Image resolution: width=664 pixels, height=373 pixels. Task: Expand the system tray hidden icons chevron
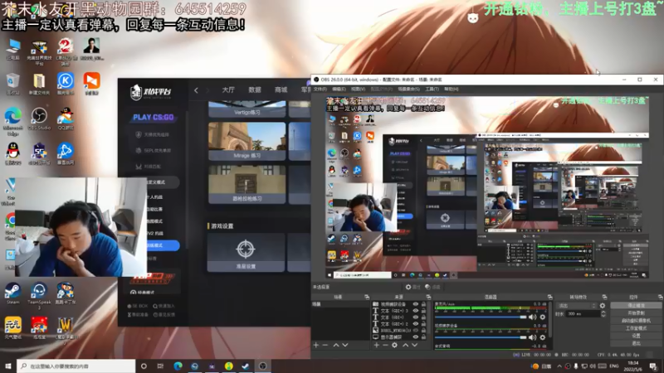click(559, 366)
